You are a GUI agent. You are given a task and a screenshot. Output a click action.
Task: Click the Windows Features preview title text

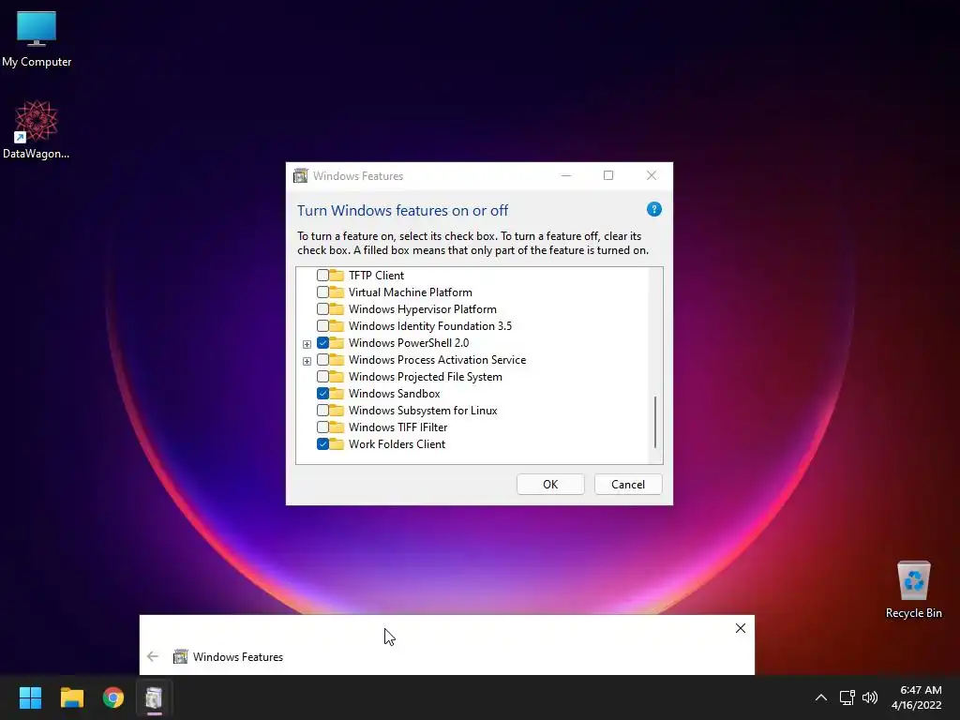[x=237, y=657]
